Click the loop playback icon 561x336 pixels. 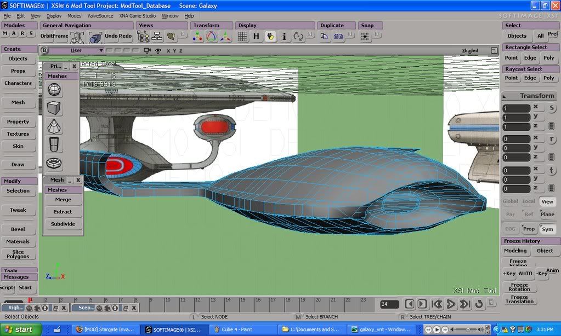click(x=479, y=304)
